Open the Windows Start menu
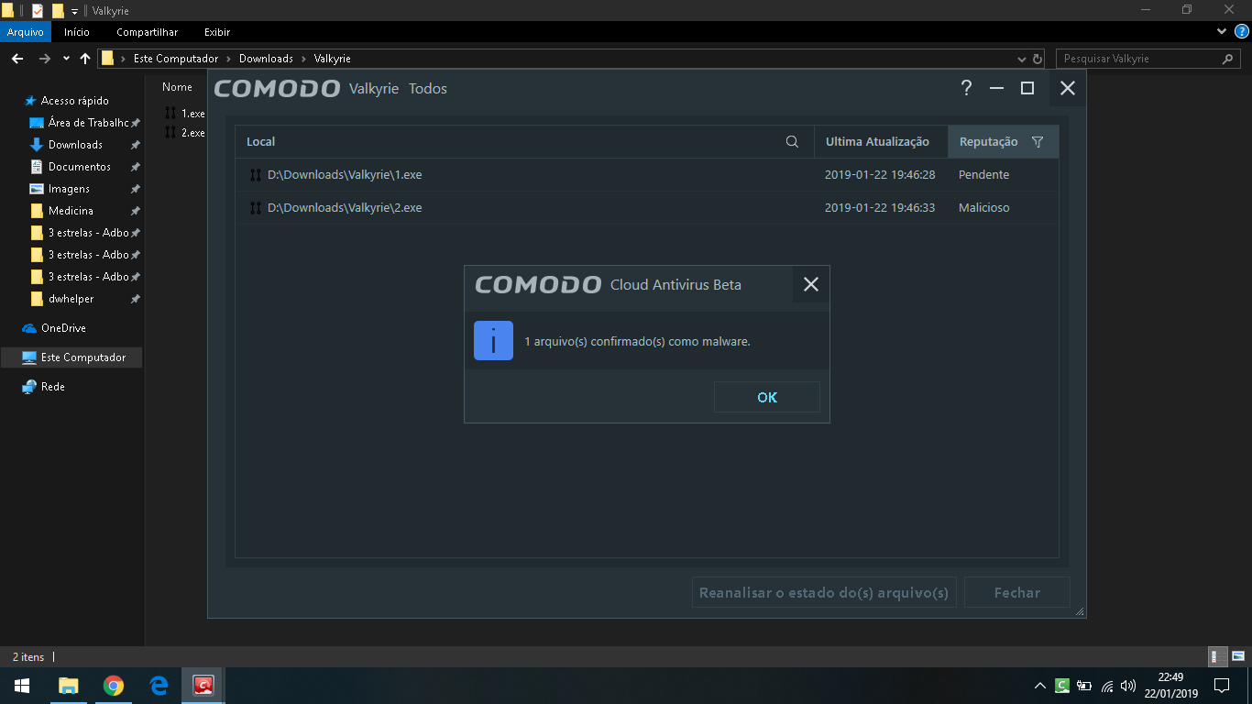 (x=22, y=686)
